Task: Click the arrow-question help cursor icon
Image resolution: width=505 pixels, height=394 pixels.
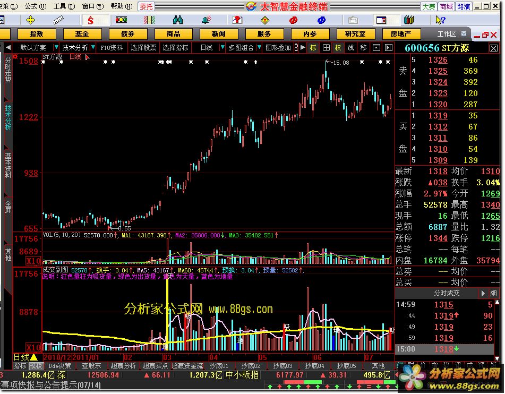Action: coord(440,20)
